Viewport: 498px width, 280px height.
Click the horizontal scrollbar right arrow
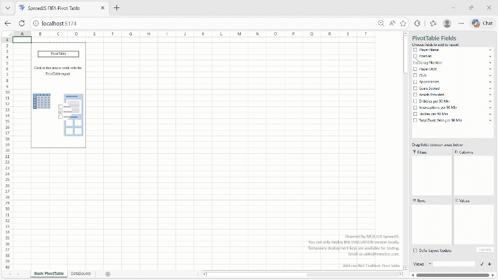tap(400, 274)
